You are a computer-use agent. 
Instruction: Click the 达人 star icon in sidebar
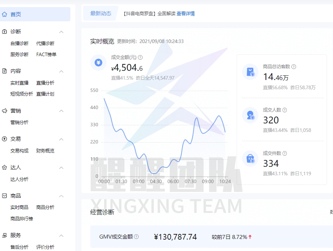point(4,167)
